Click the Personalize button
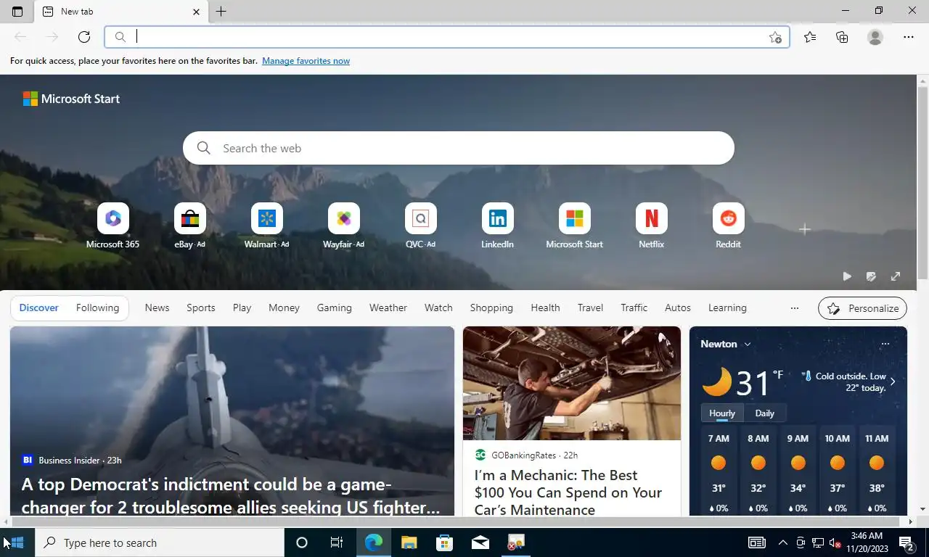Image resolution: width=929 pixels, height=557 pixels. coord(862,308)
